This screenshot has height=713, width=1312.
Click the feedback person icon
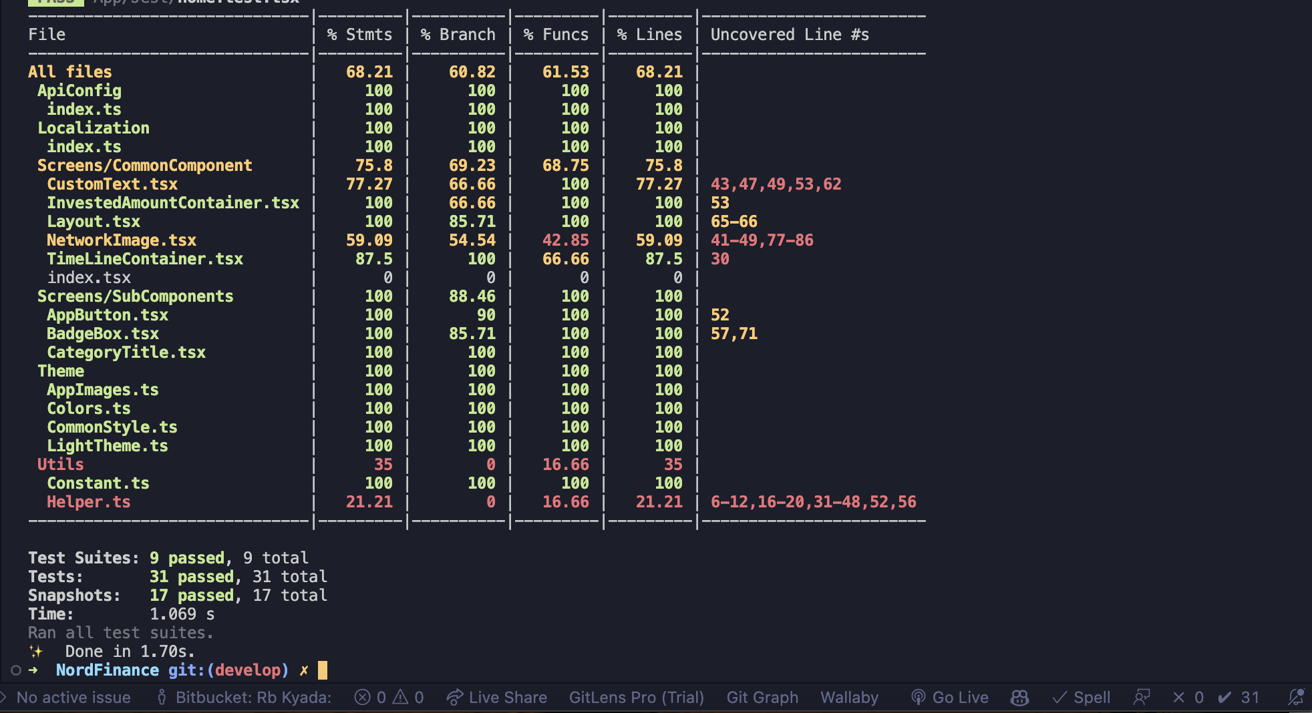click(1142, 698)
